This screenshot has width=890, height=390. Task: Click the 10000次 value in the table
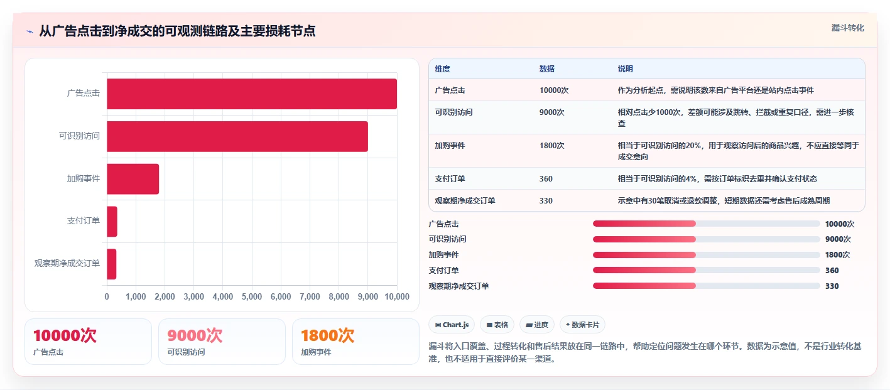click(x=554, y=90)
